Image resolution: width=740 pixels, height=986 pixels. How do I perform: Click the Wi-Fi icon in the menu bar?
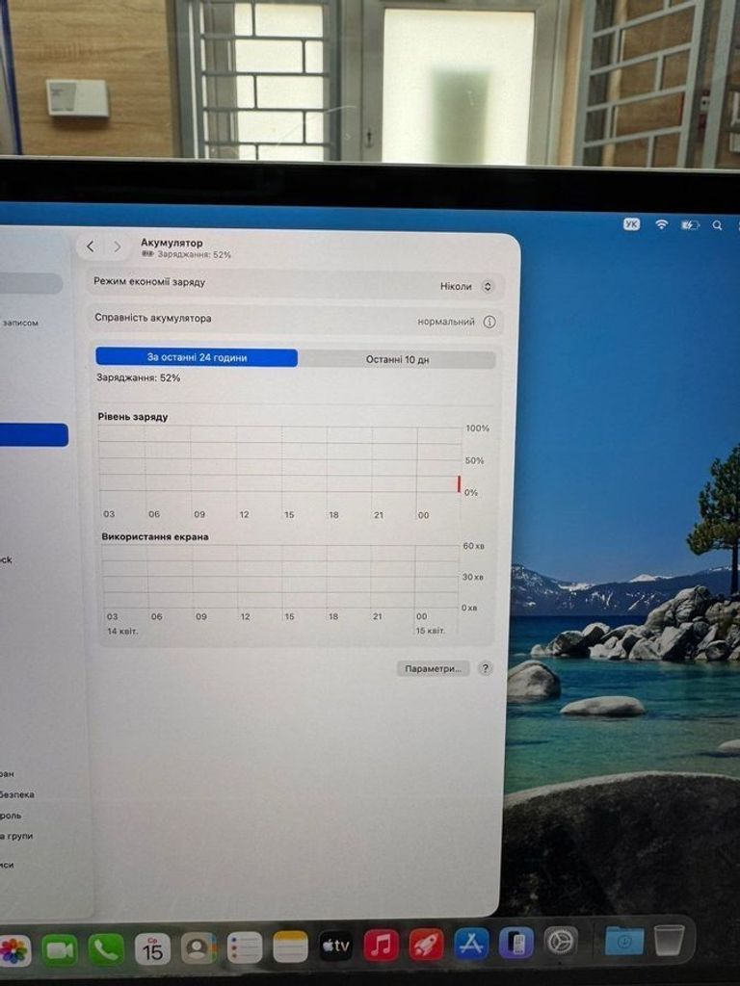pyautogui.click(x=661, y=224)
